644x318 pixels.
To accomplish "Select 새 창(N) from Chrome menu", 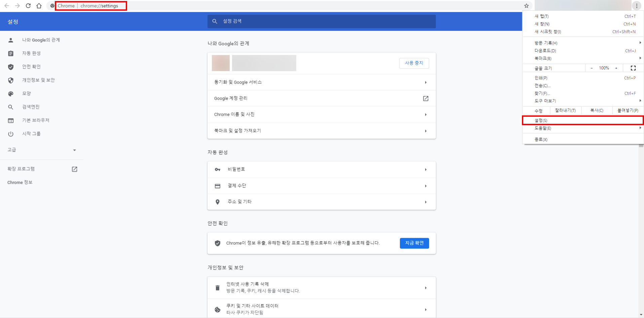I will [x=583, y=24].
